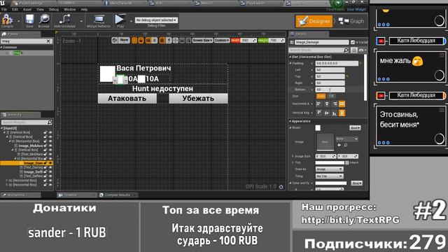The height and width of the screenshot is (252, 448).
Task: Use selected asset arrow under Image brush
Action: pyautogui.click(x=339, y=145)
